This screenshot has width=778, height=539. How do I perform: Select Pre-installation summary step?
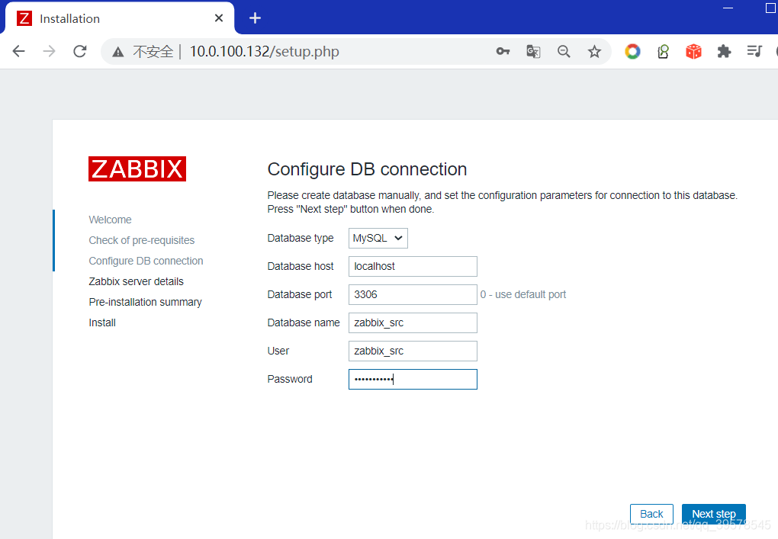click(146, 302)
